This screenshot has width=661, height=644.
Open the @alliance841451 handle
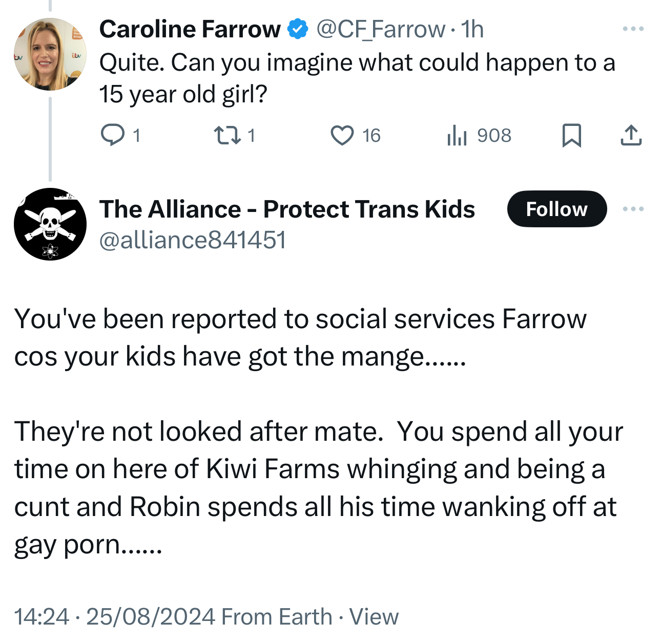[x=192, y=240]
